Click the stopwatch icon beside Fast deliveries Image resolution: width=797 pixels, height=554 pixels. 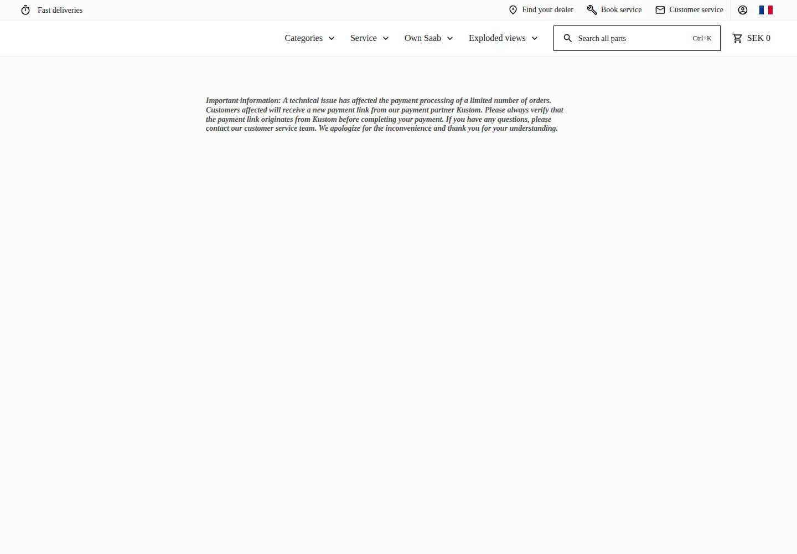click(25, 10)
